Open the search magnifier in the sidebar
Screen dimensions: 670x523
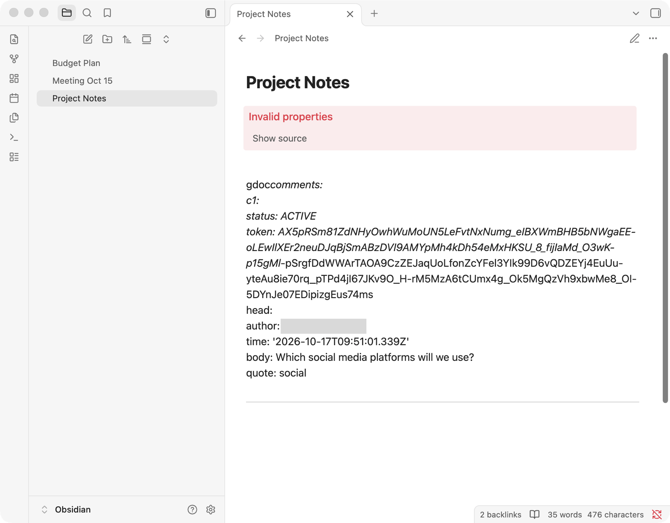point(87,13)
